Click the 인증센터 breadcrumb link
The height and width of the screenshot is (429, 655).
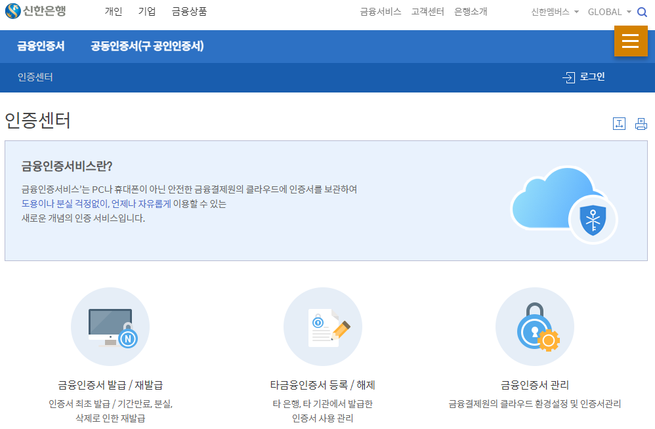[35, 77]
